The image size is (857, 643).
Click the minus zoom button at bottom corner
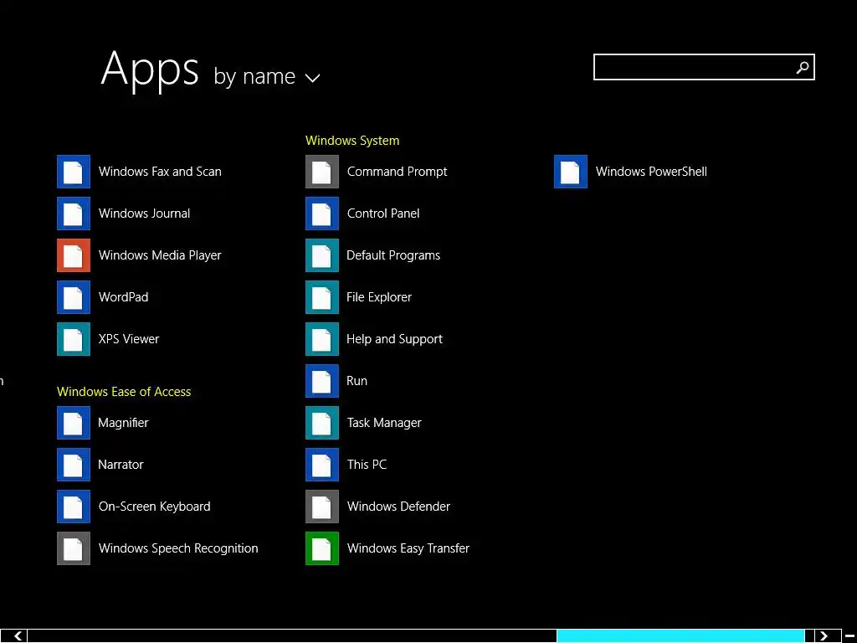coord(849,636)
